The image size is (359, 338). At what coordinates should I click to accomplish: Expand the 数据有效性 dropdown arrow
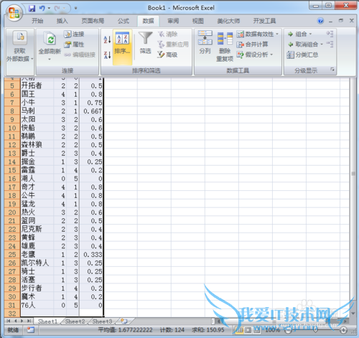(x=277, y=34)
